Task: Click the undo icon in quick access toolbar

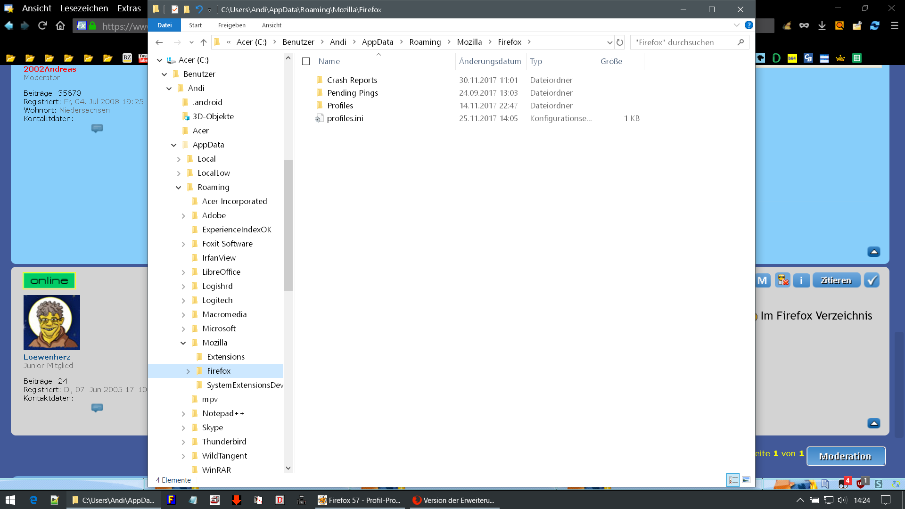Action: 199,9
